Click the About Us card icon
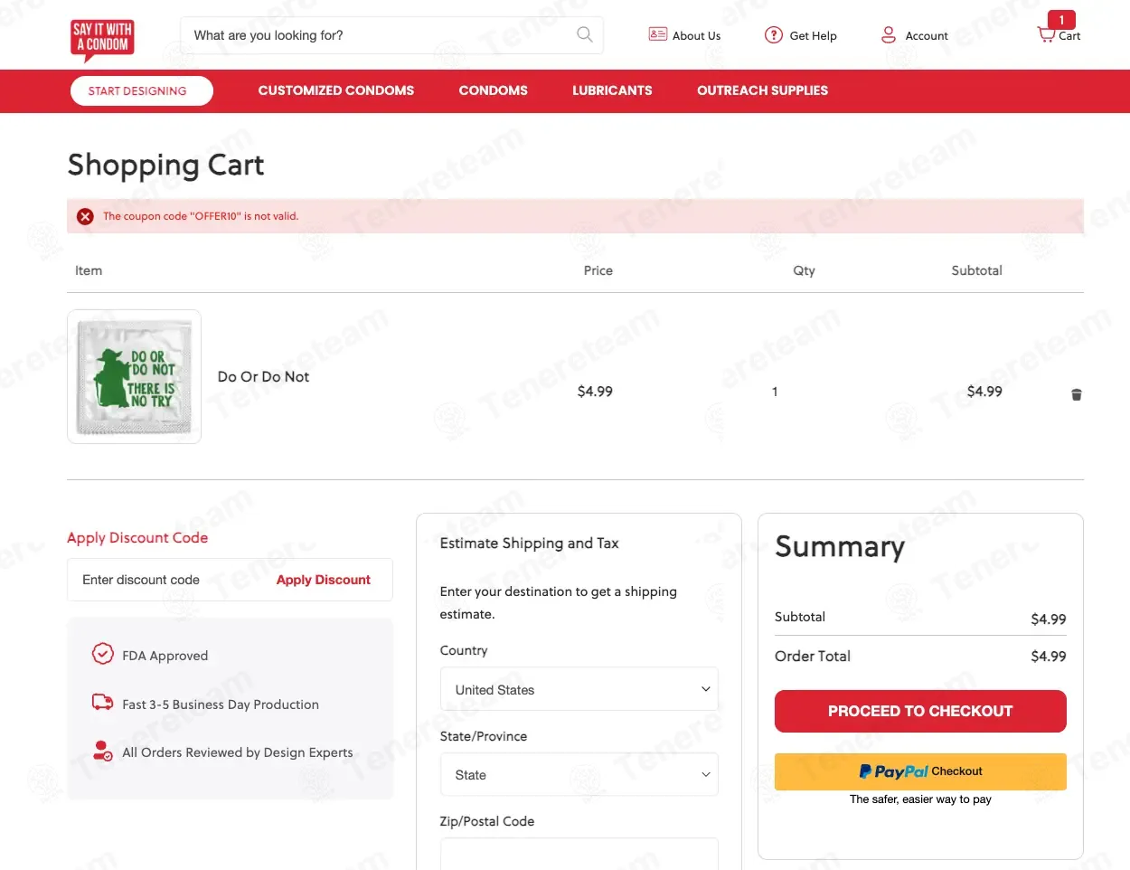Image resolution: width=1130 pixels, height=870 pixels. click(x=657, y=34)
